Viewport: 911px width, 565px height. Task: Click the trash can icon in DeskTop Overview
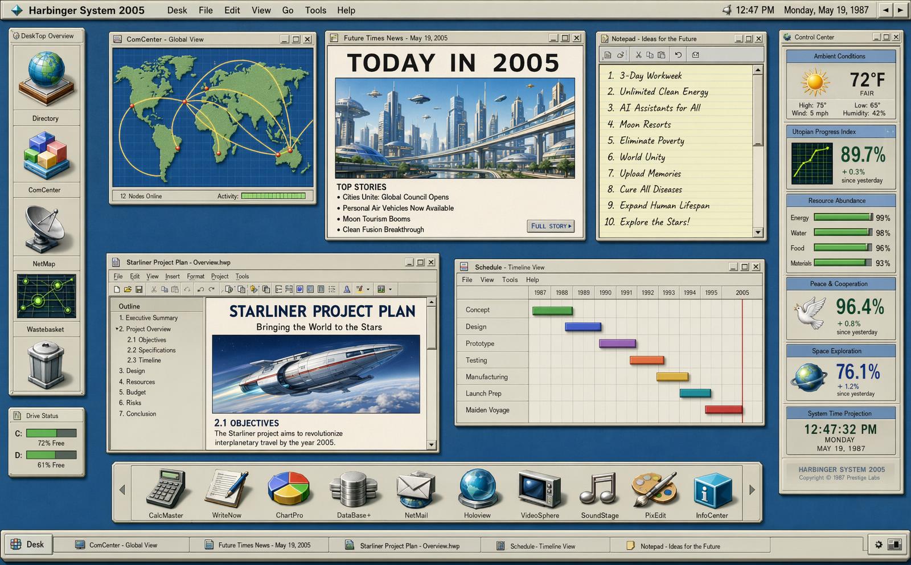(x=47, y=365)
